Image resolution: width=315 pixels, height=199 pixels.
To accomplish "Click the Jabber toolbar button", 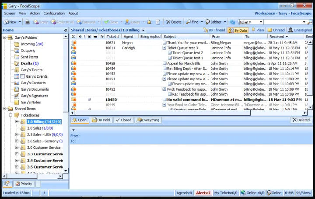I will [x=213, y=22].
